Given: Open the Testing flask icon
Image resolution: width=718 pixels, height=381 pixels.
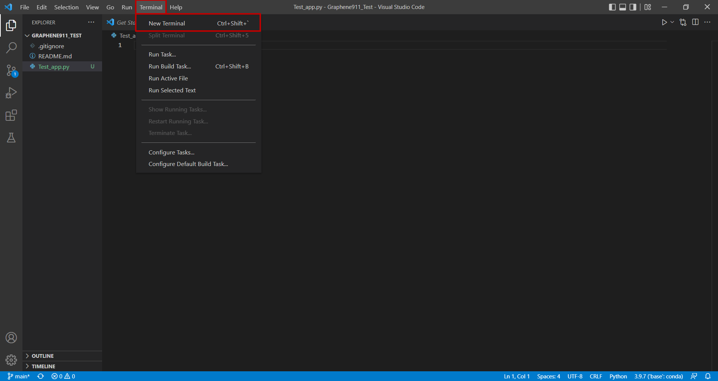Looking at the screenshot, I should (x=11, y=138).
